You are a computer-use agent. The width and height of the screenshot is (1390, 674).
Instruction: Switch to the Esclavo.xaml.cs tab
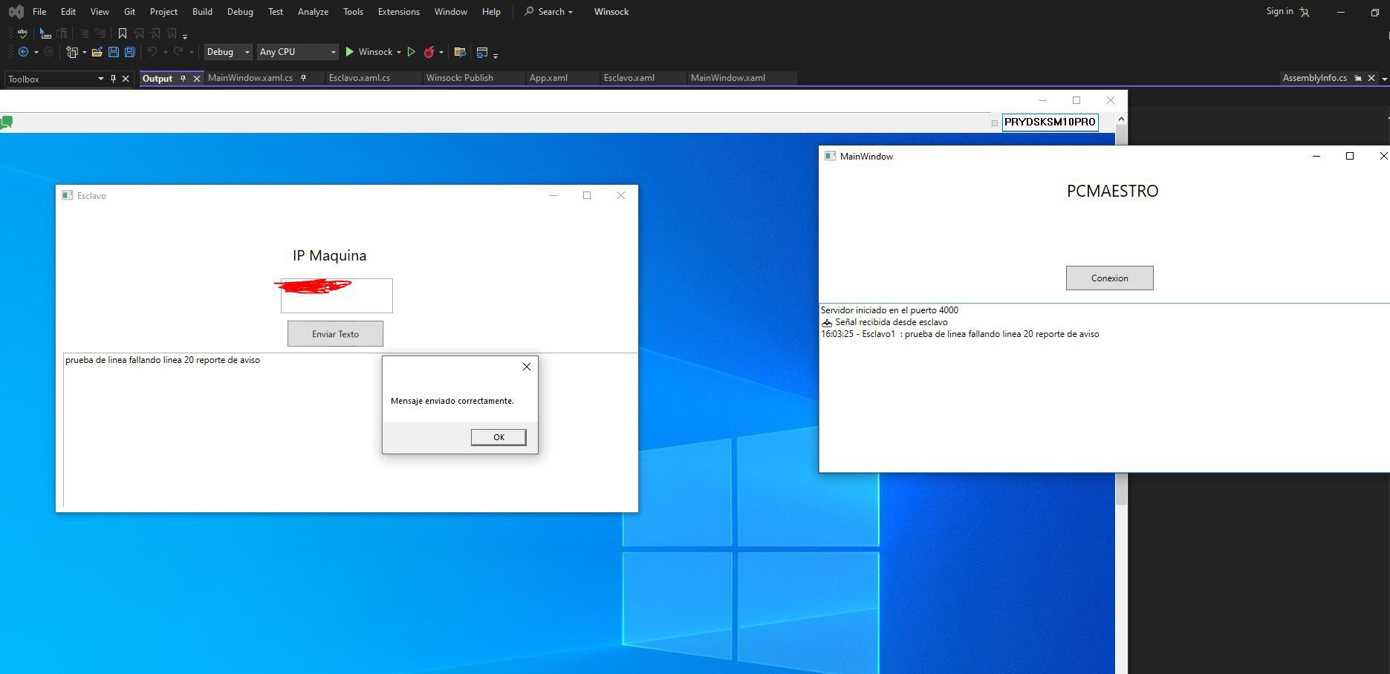[x=360, y=78]
